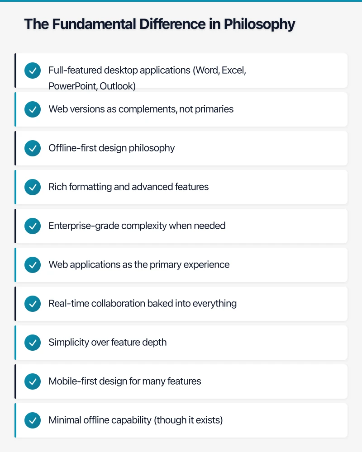Click the Web applications as the primary experience text
The height and width of the screenshot is (452, 362).
pyautogui.click(x=139, y=265)
